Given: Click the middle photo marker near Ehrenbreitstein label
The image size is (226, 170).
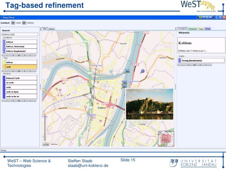Looking at the screenshot, I should (x=124, y=83).
